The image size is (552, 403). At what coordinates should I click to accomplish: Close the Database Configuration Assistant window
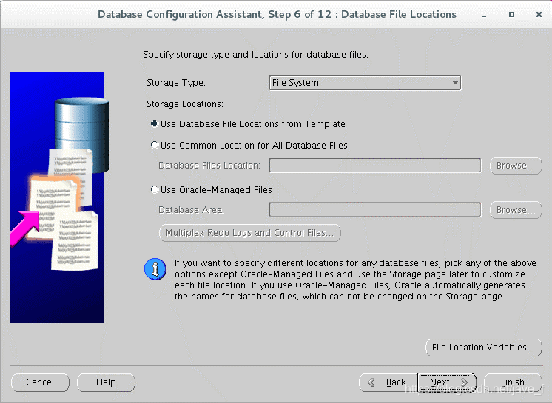coord(539,14)
